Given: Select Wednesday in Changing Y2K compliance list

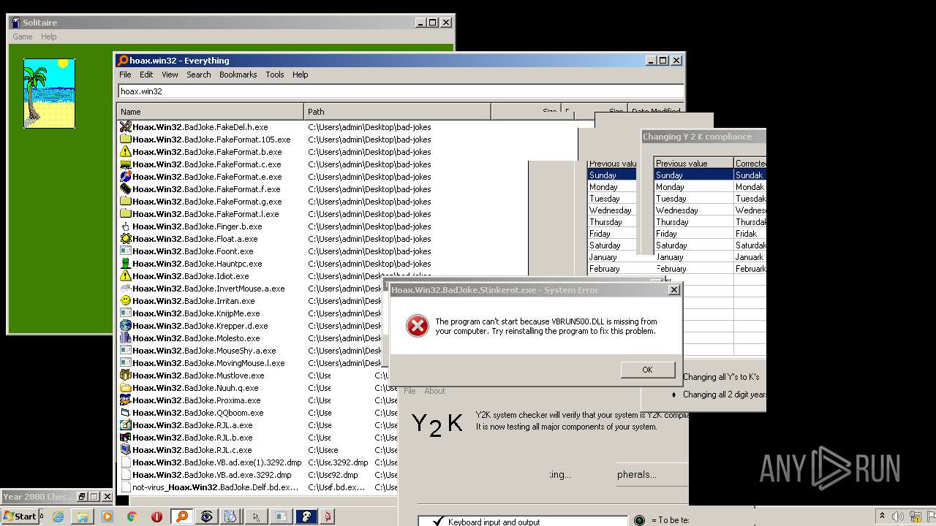Looking at the screenshot, I should pyautogui.click(x=710, y=210).
